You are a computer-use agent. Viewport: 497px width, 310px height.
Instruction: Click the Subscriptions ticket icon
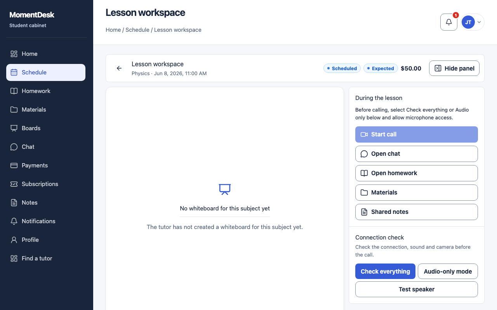pos(14,184)
